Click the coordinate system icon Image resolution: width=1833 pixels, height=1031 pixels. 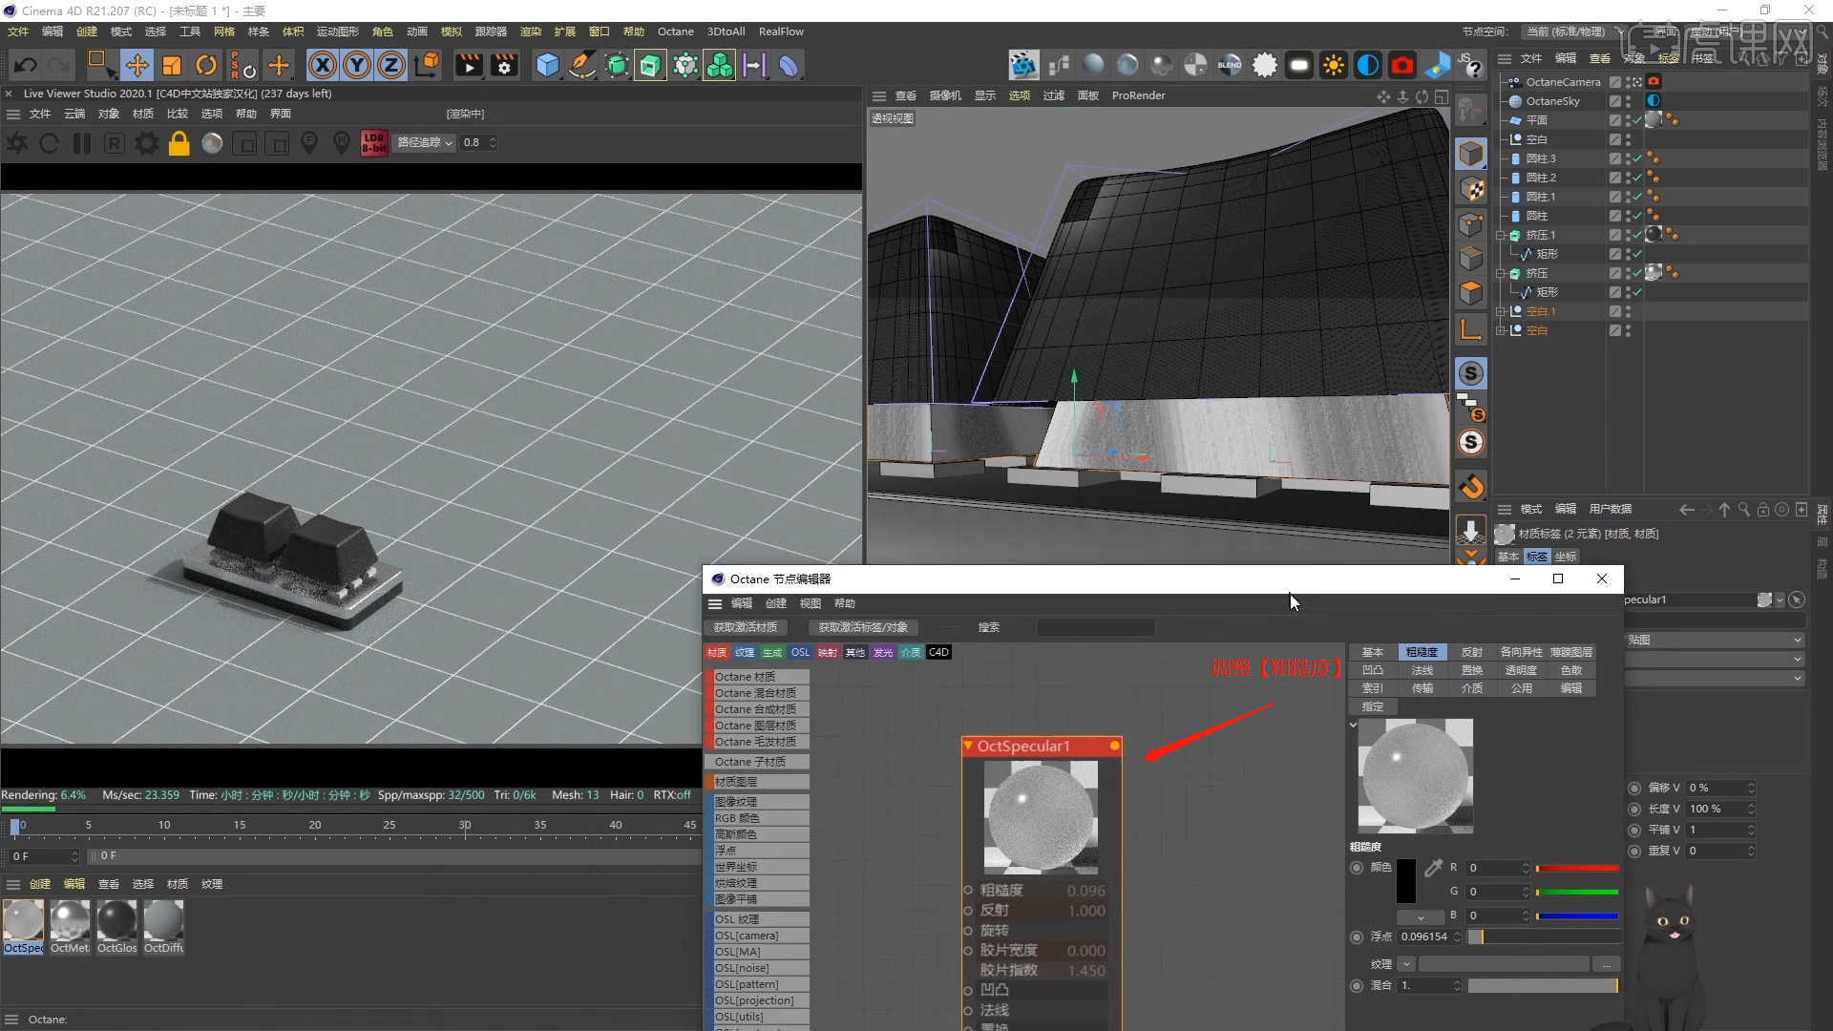click(x=428, y=65)
